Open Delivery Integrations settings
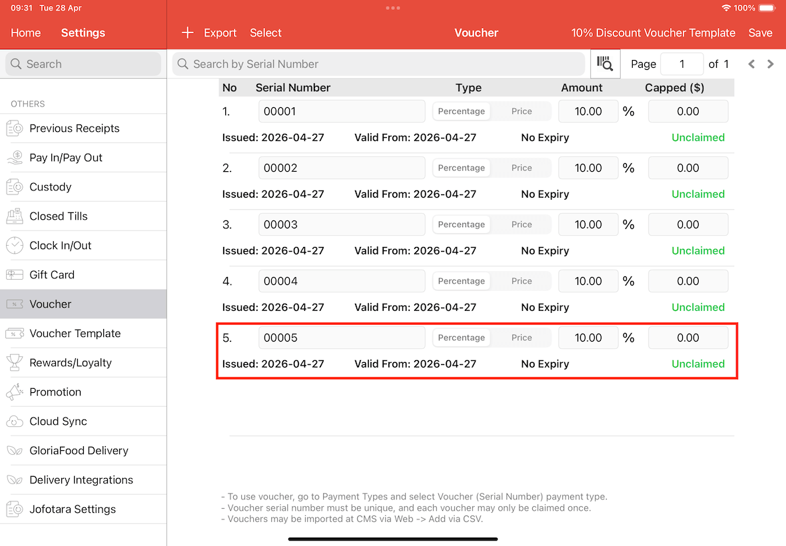 (83, 480)
